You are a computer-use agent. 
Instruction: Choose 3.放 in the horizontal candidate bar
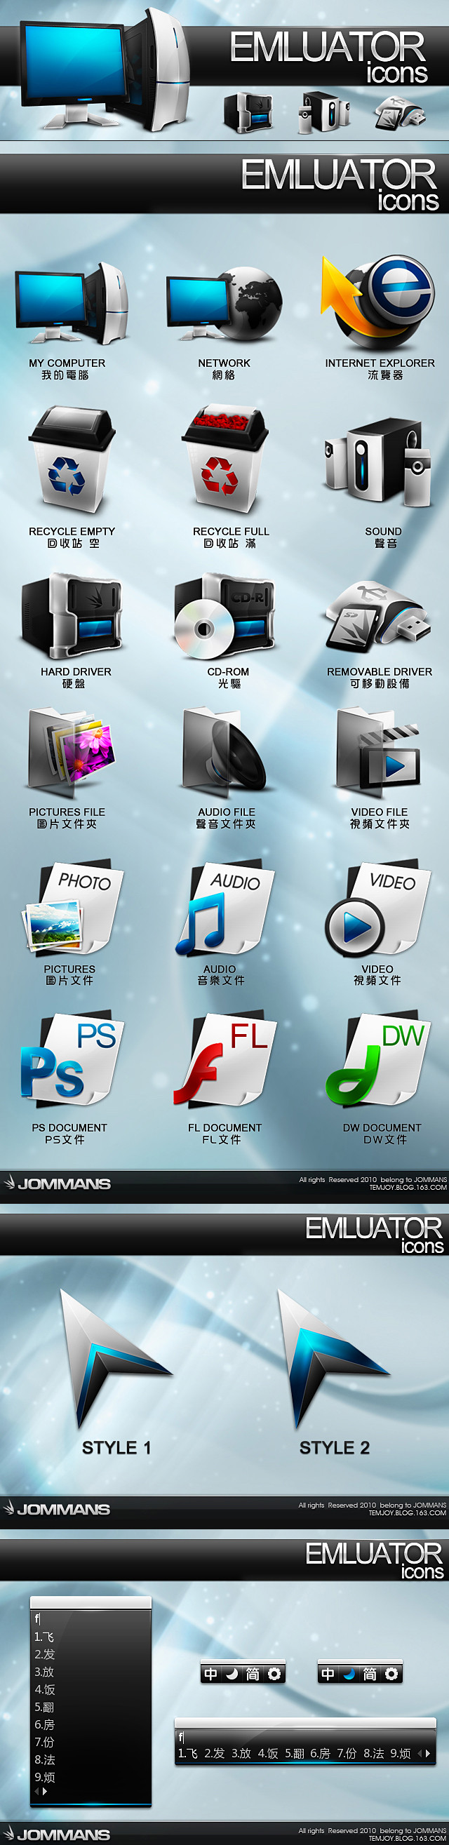(241, 1753)
